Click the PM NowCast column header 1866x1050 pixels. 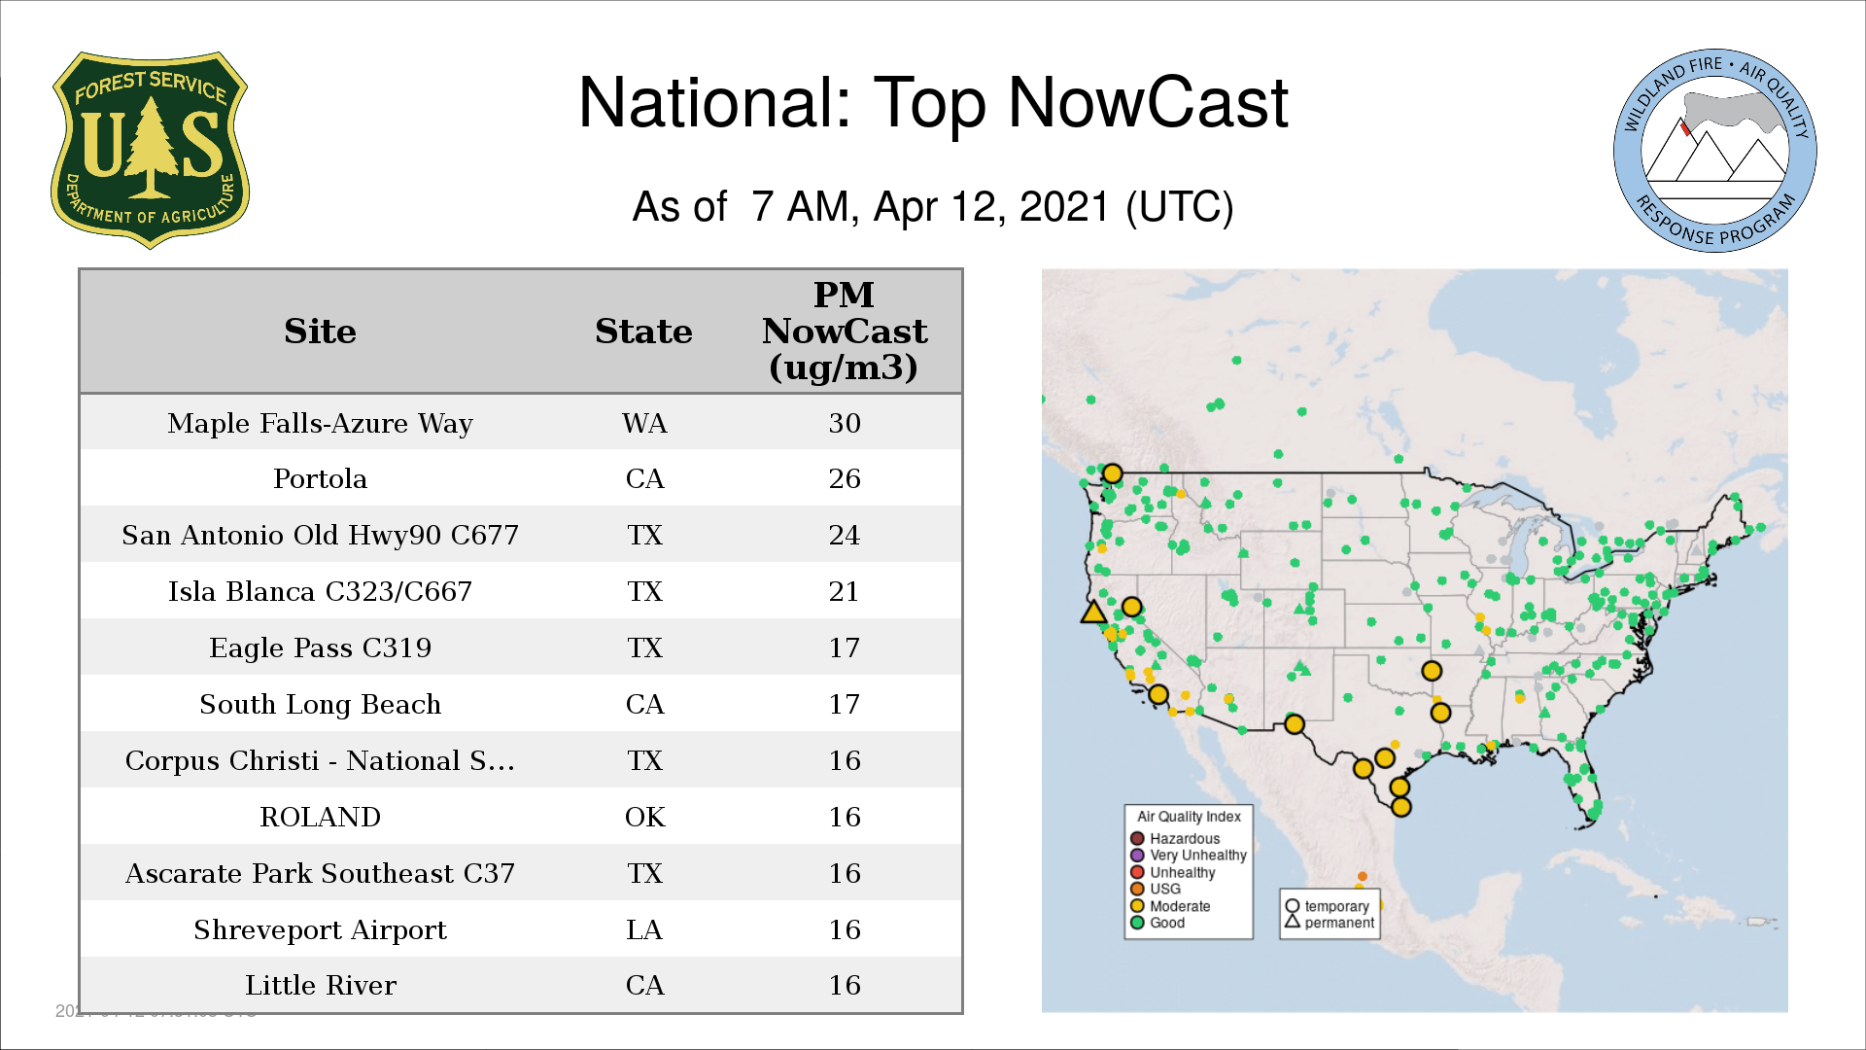[844, 332]
